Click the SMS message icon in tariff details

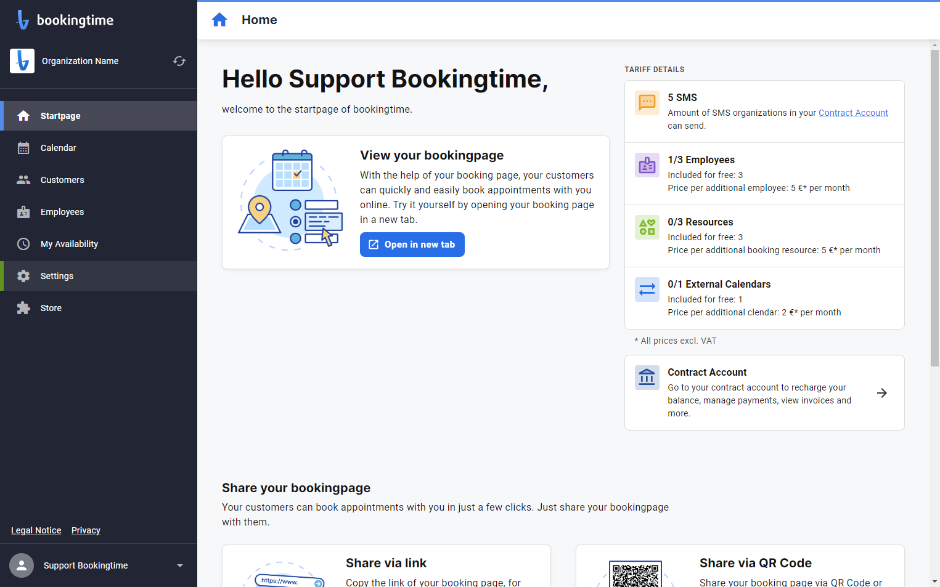click(x=647, y=103)
